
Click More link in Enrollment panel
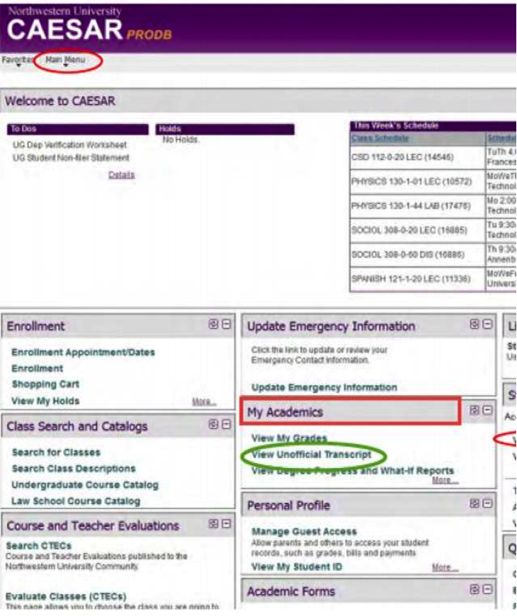coord(204,402)
